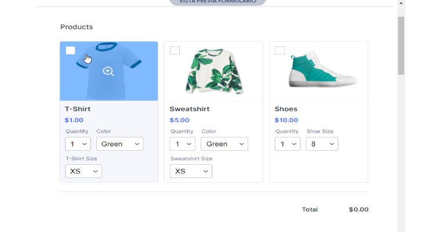Tick the T-Shirt product checkbox

click(71, 50)
